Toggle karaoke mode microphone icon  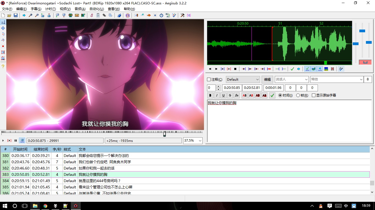coord(341,69)
